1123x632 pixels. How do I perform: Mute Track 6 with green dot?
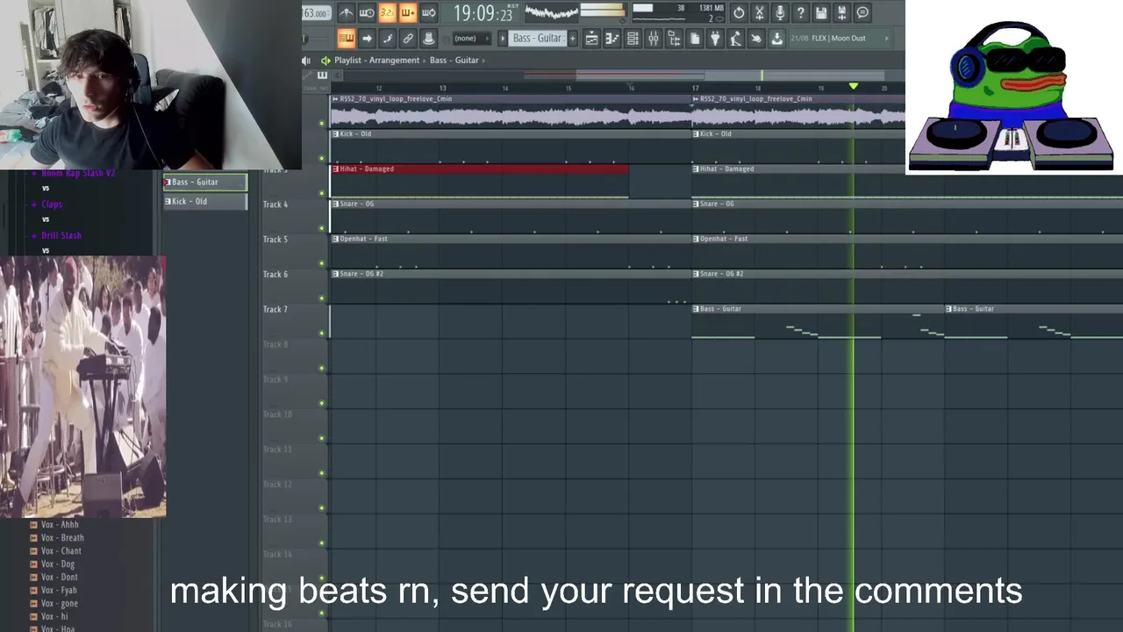tap(322, 298)
